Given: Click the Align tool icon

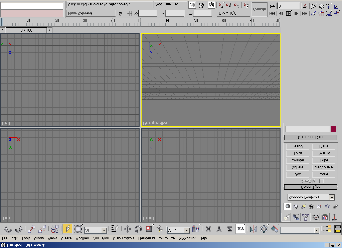Looking at the screenshot, I should (x=275, y=229).
